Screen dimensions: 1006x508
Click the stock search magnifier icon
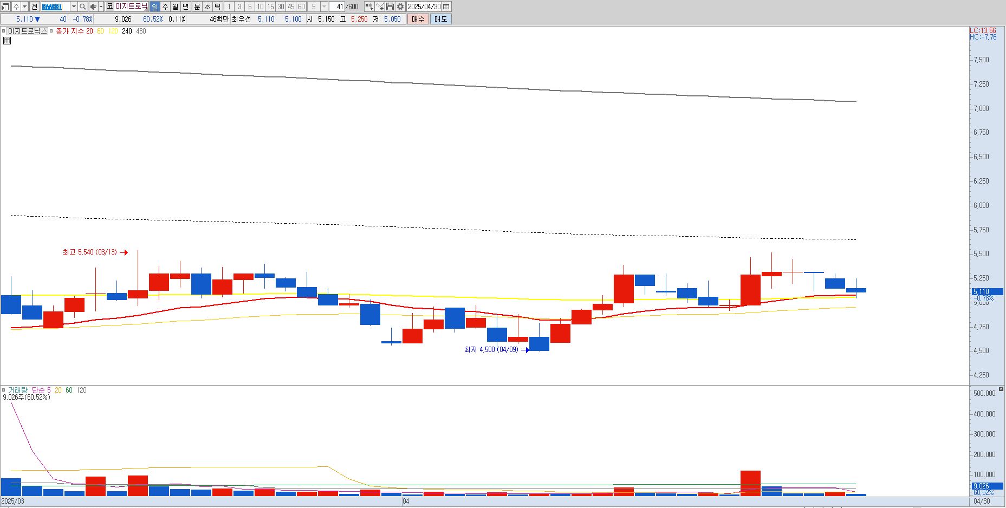click(82, 6)
